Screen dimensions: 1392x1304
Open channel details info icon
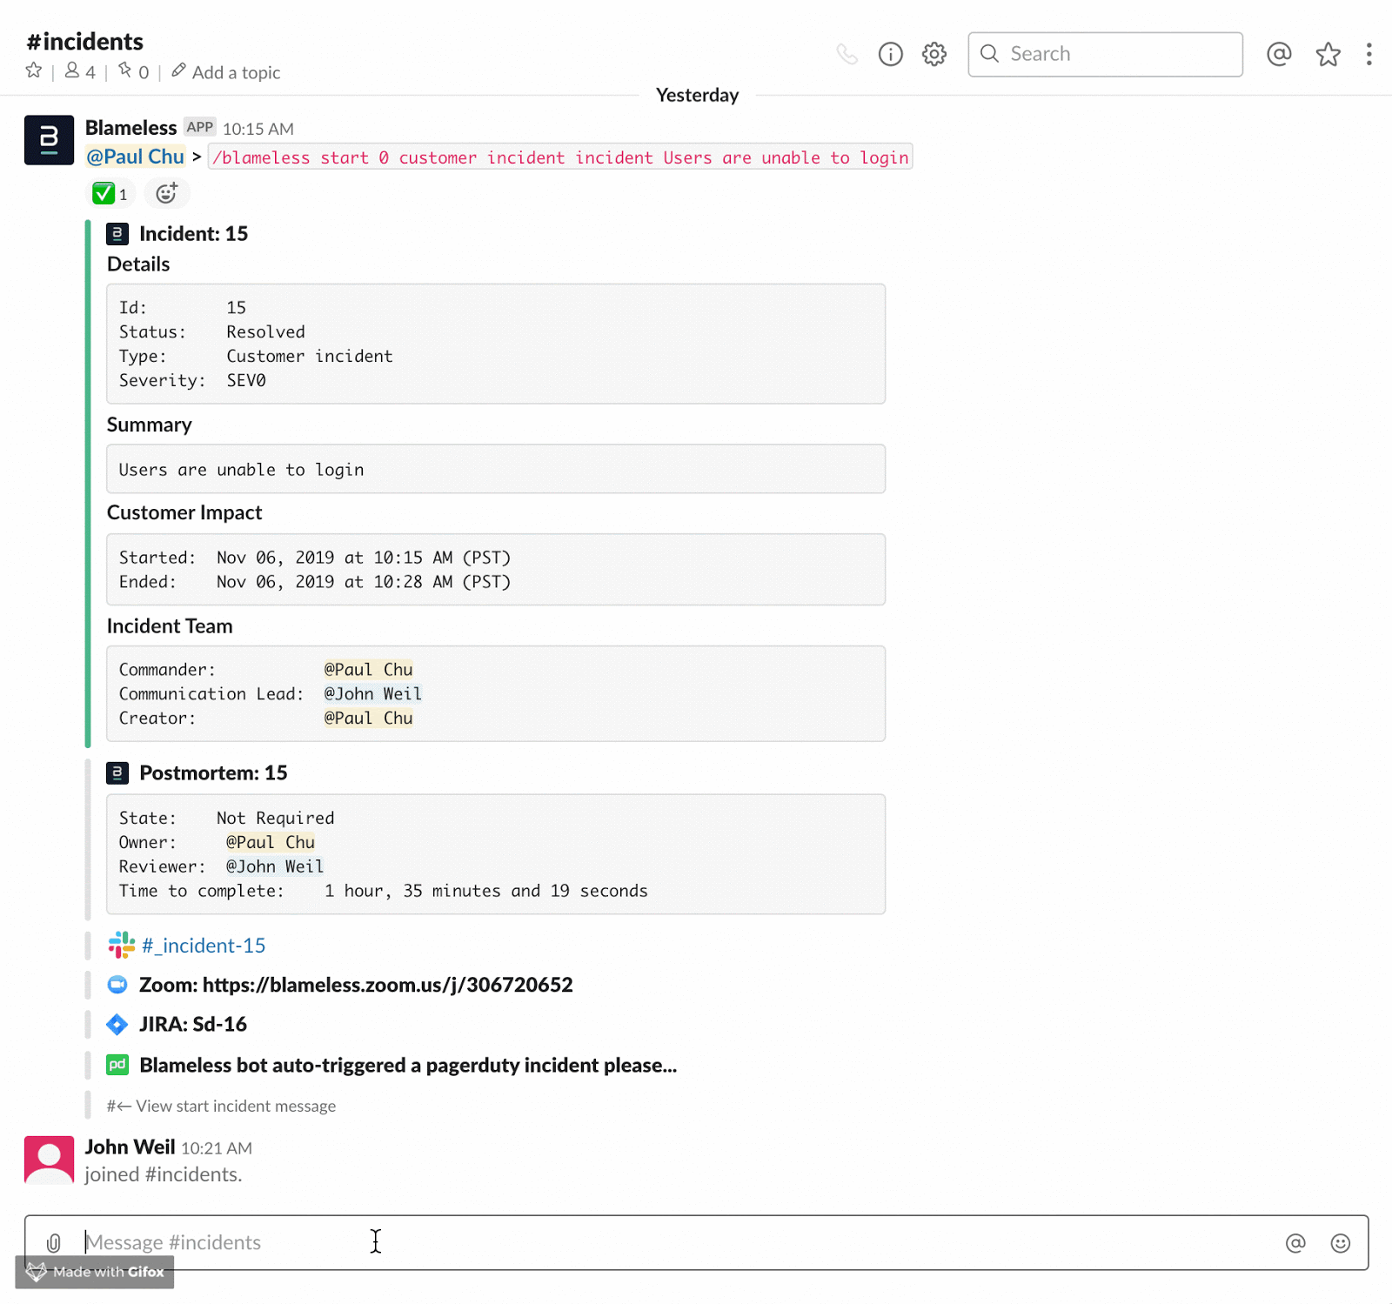click(890, 54)
